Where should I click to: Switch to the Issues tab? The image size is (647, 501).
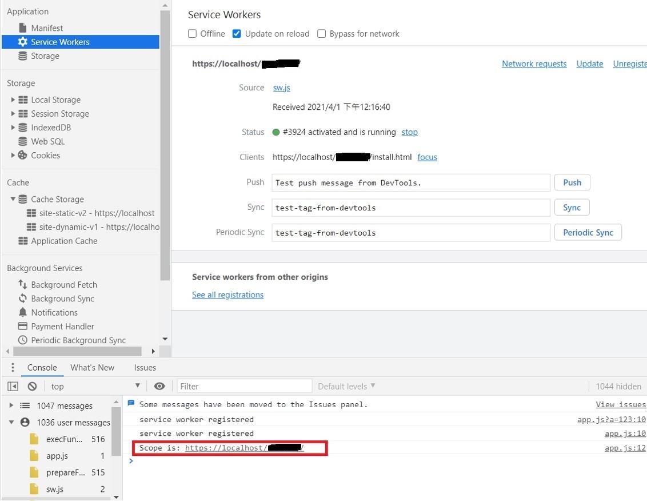[145, 367]
